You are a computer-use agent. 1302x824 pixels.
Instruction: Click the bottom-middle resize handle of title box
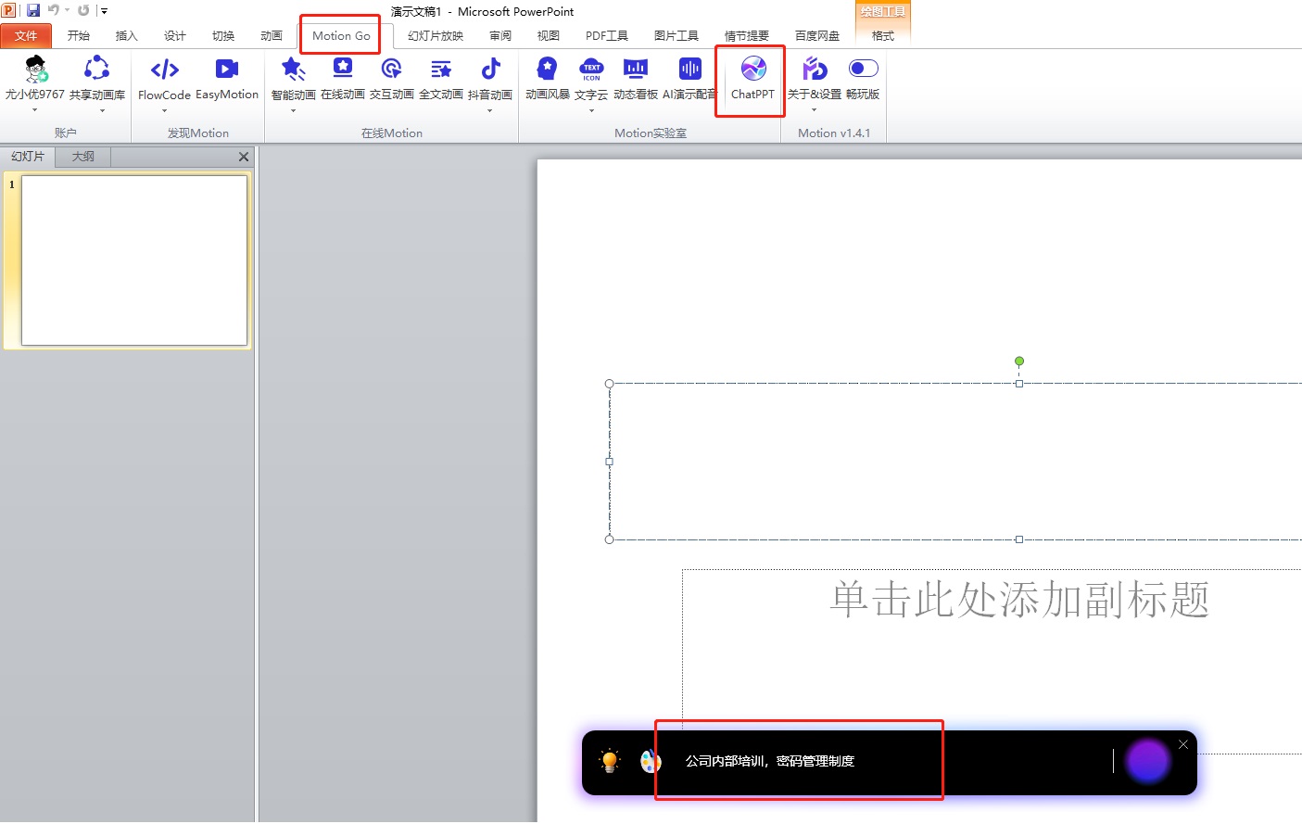(1019, 539)
